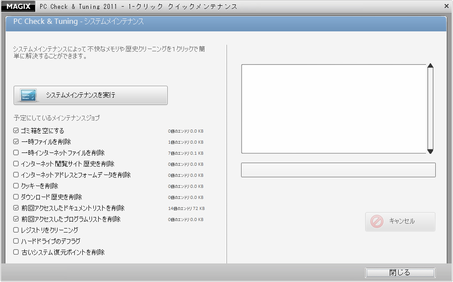The width and height of the screenshot is (453, 282).
Task: Click the log scrollbar up arrow
Action: tap(430, 65)
